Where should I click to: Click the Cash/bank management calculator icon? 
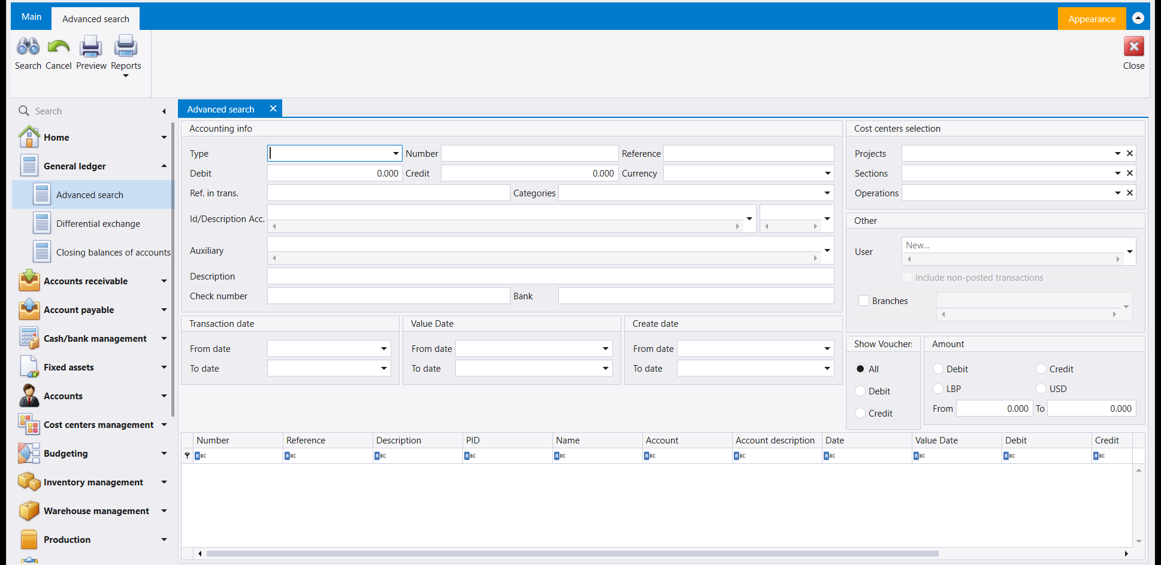29,338
